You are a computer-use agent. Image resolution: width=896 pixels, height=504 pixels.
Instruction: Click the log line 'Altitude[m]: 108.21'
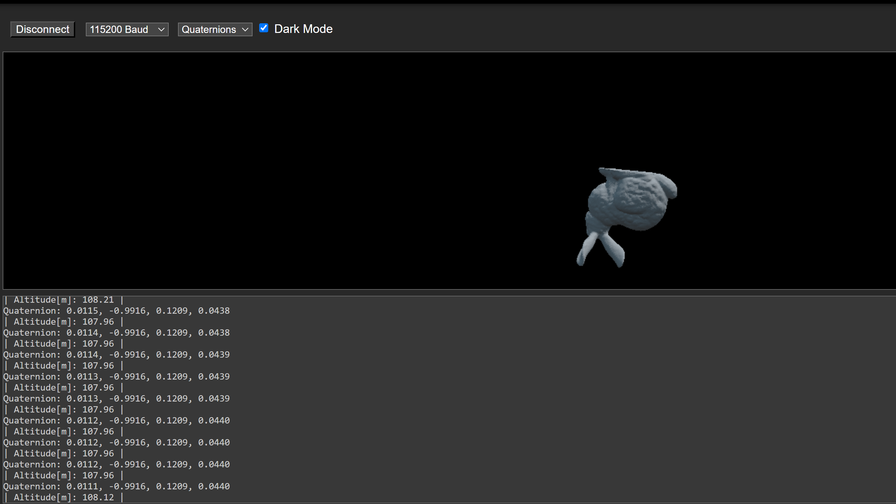click(x=64, y=300)
